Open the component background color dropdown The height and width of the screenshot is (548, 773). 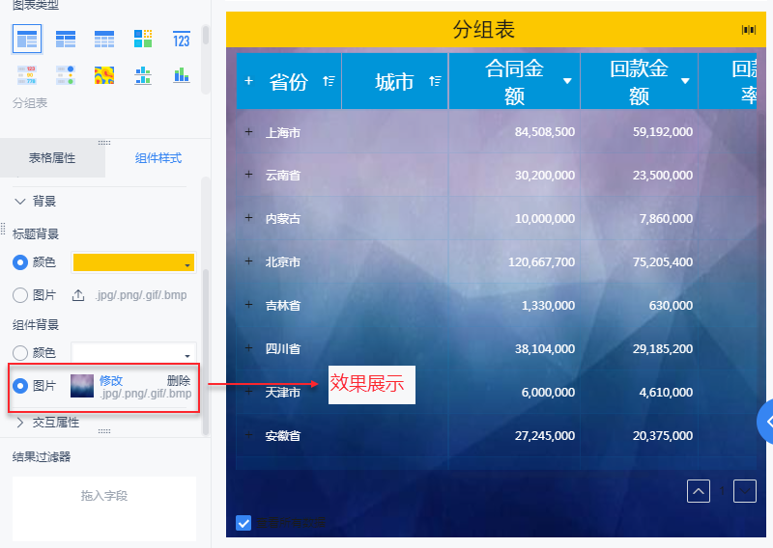point(187,355)
